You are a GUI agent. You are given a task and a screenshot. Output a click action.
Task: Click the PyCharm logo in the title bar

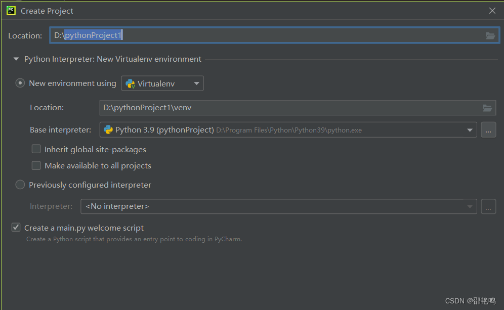pyautogui.click(x=11, y=10)
